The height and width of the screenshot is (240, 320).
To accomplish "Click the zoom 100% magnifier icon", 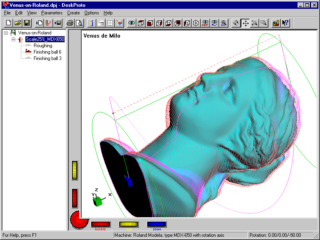I will click(x=224, y=23).
